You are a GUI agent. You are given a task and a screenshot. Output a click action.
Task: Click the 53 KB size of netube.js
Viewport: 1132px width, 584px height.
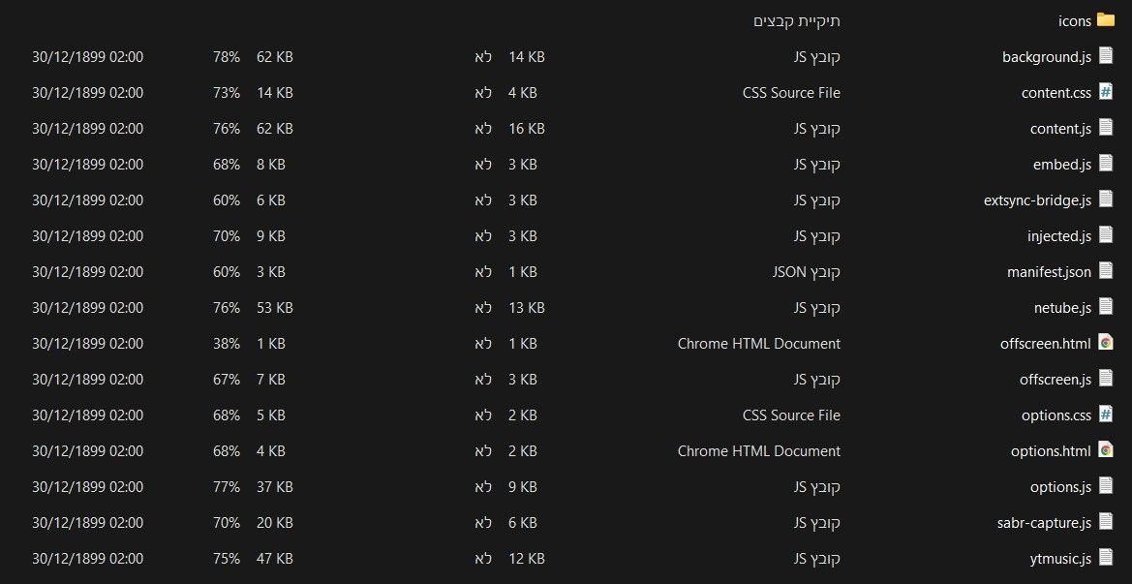[x=274, y=308]
